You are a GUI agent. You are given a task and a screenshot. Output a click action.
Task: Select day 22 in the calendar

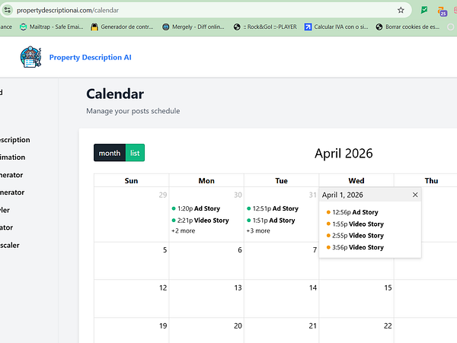tap(388, 326)
